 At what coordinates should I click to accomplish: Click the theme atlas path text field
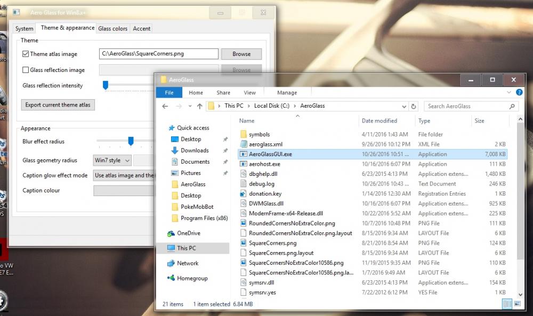(x=158, y=54)
